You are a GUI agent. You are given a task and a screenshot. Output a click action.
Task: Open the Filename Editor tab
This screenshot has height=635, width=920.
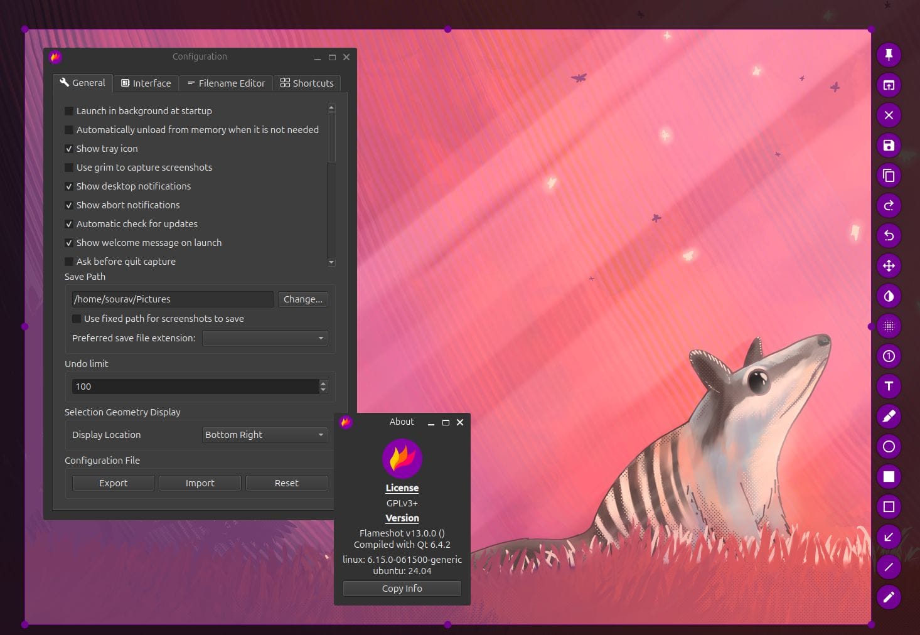pyautogui.click(x=226, y=82)
